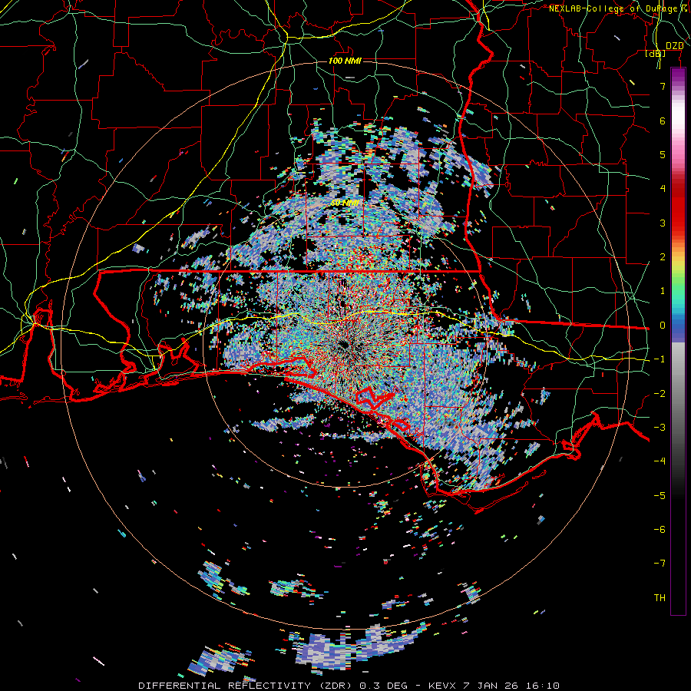
Task: Select the "[dB]" unit label
Action: pyautogui.click(x=656, y=54)
